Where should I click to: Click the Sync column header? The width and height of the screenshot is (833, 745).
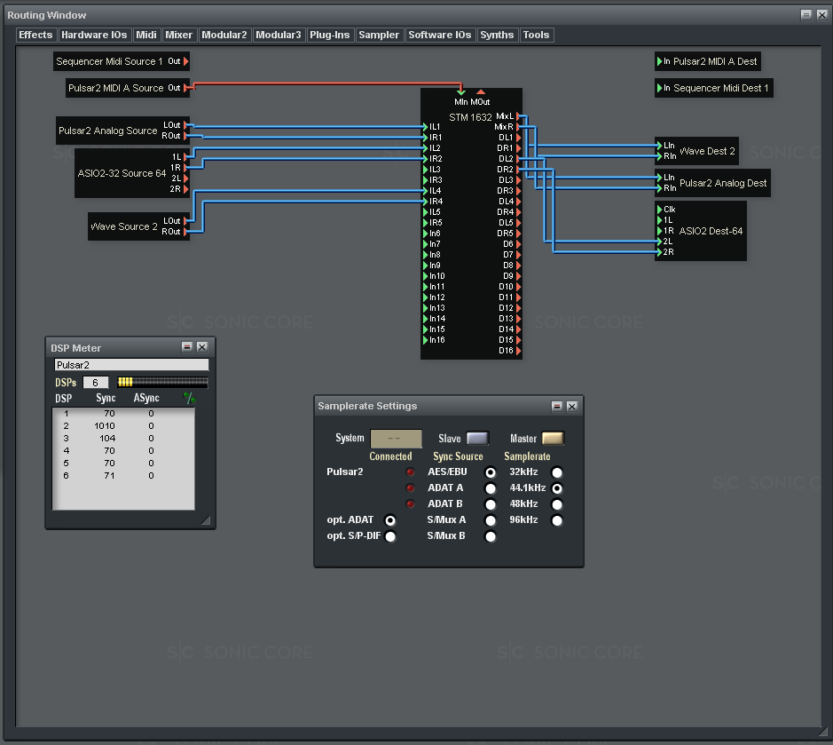pyautogui.click(x=106, y=398)
